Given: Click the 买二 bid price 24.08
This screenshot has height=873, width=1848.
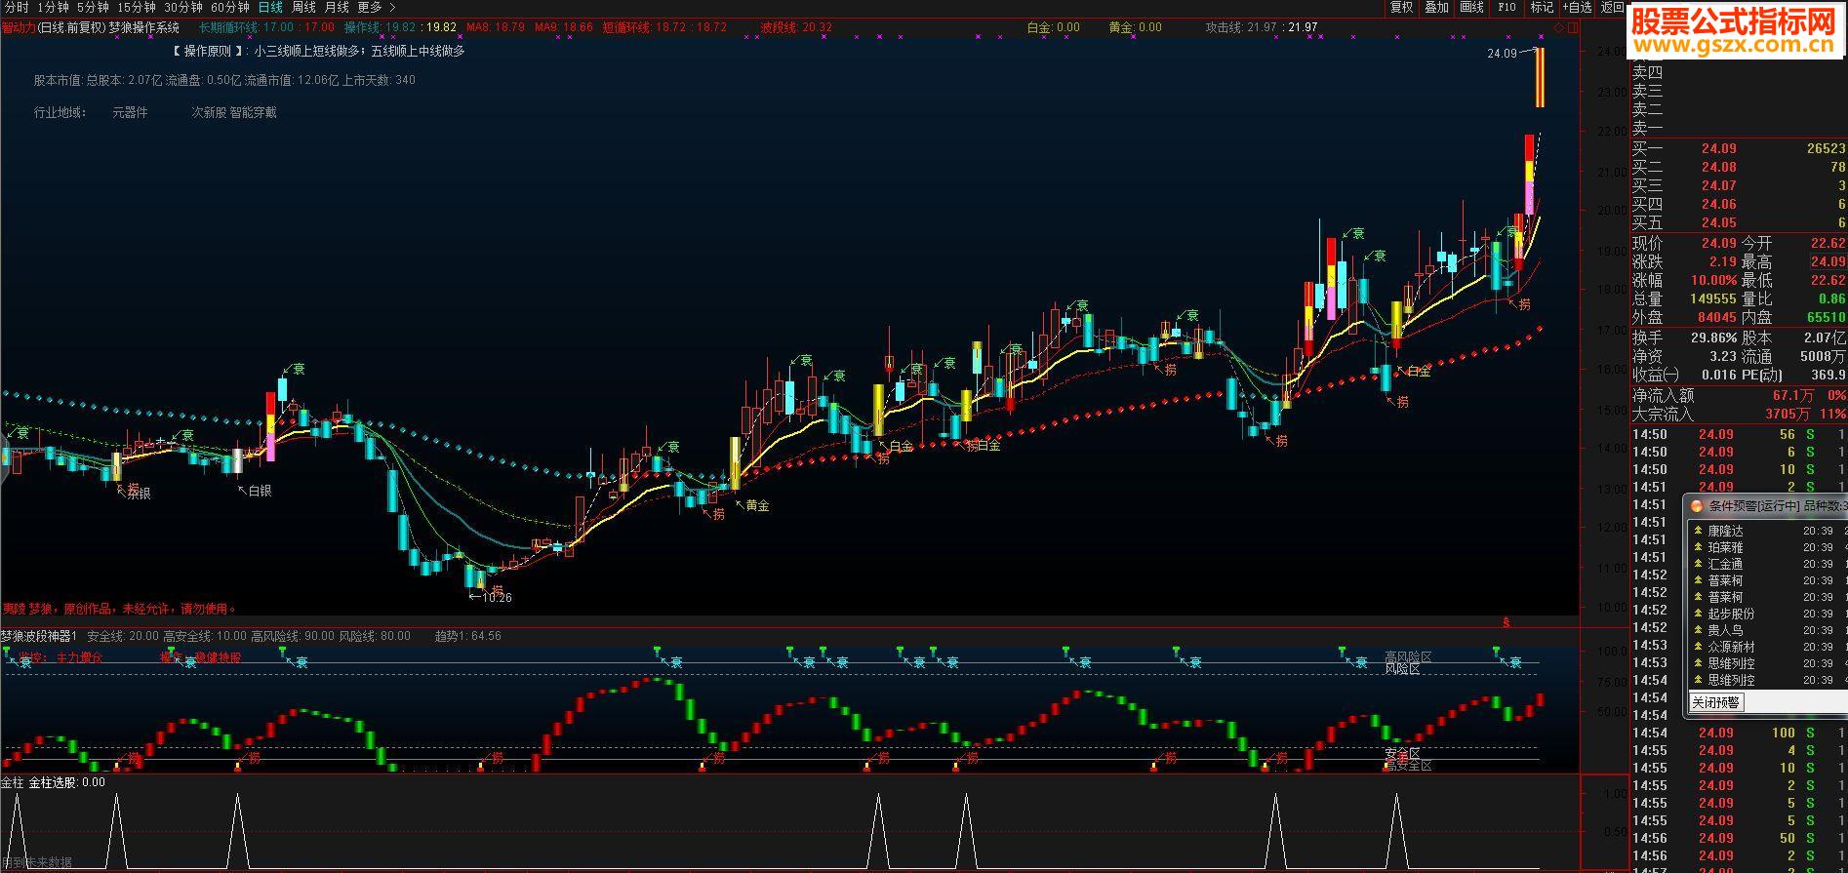Looking at the screenshot, I should (x=1718, y=168).
